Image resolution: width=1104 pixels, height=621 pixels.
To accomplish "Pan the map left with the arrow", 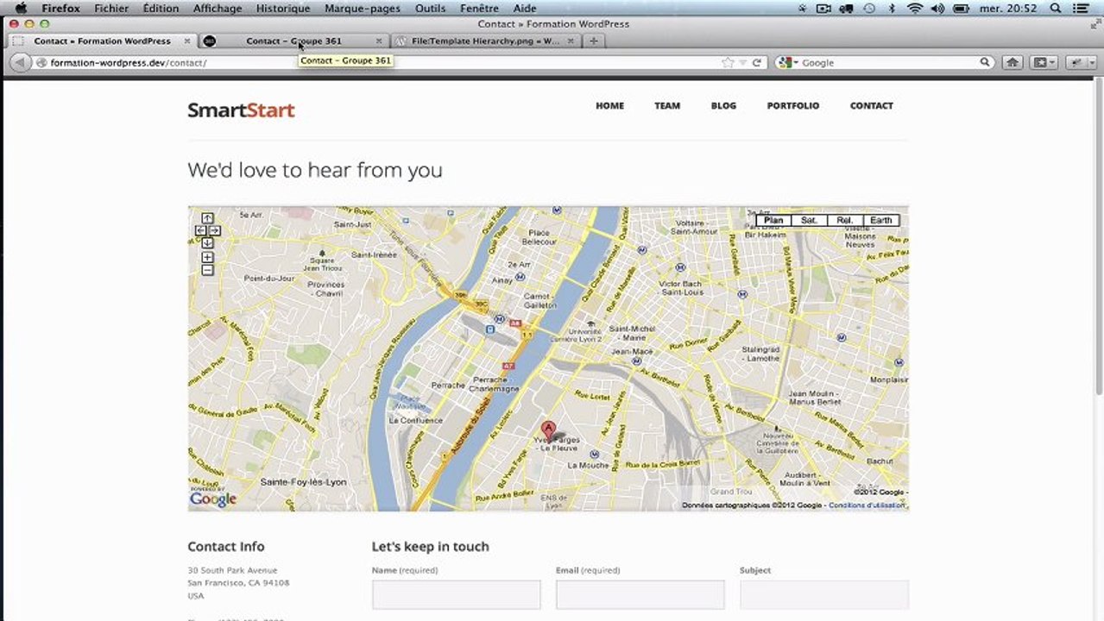I will tap(200, 230).
